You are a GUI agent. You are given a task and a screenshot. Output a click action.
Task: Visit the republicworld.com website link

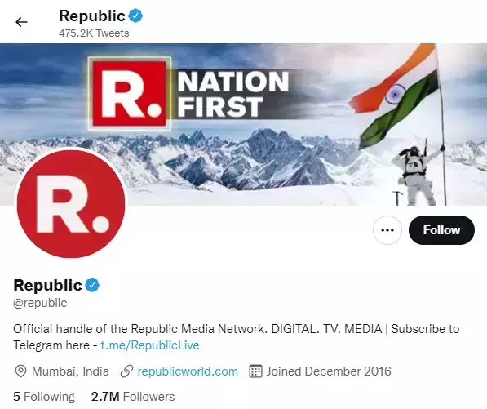click(188, 371)
